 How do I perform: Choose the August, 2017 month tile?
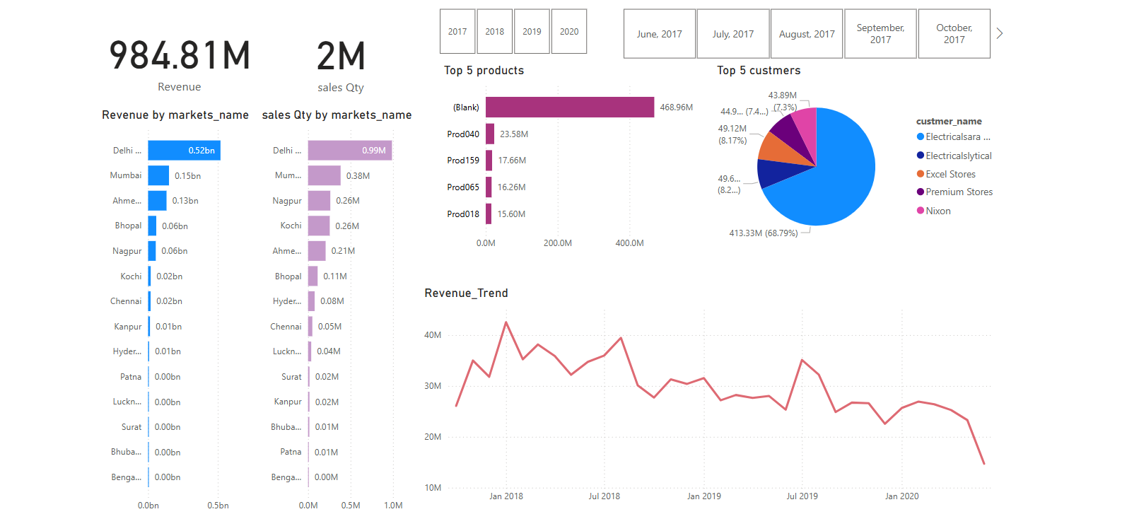pos(807,34)
